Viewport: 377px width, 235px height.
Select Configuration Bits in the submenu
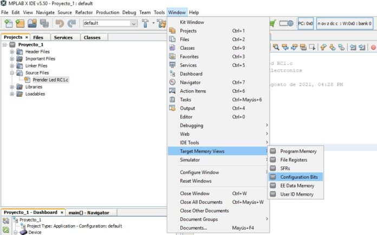[x=301, y=177]
